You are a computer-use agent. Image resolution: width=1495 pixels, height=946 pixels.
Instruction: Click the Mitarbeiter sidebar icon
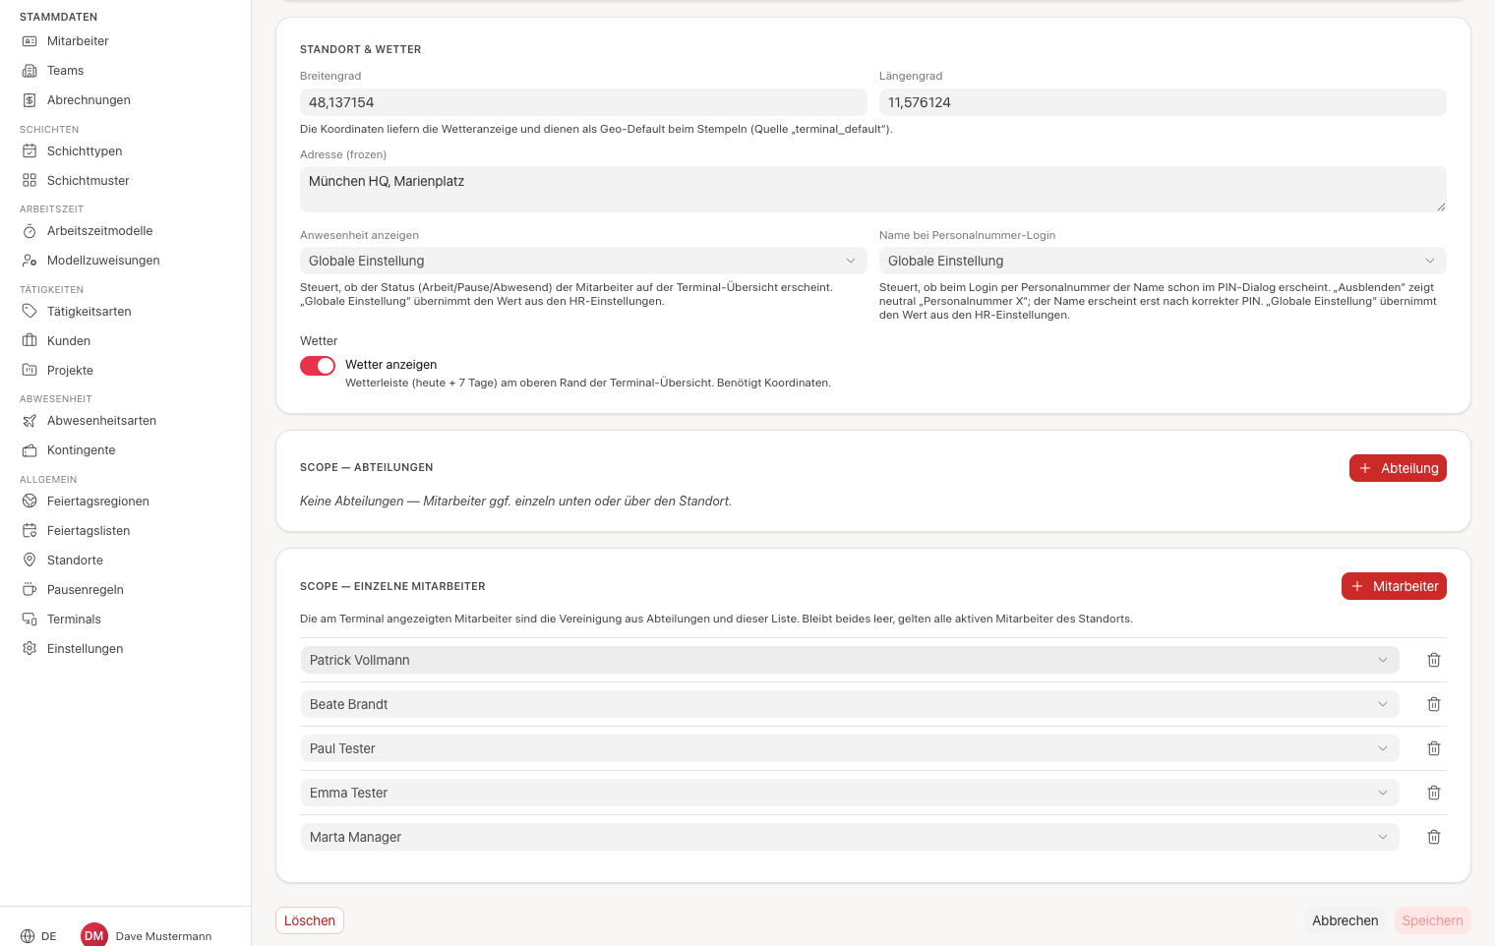[30, 41]
